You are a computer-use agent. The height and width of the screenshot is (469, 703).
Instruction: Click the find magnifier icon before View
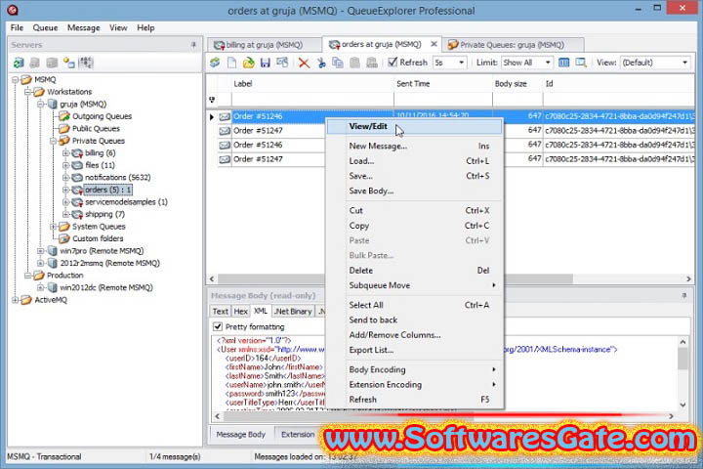click(x=581, y=63)
